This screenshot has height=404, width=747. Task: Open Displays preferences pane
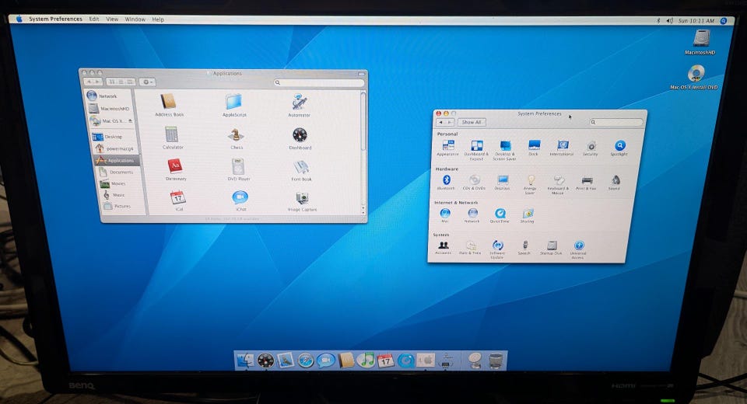coord(503,183)
